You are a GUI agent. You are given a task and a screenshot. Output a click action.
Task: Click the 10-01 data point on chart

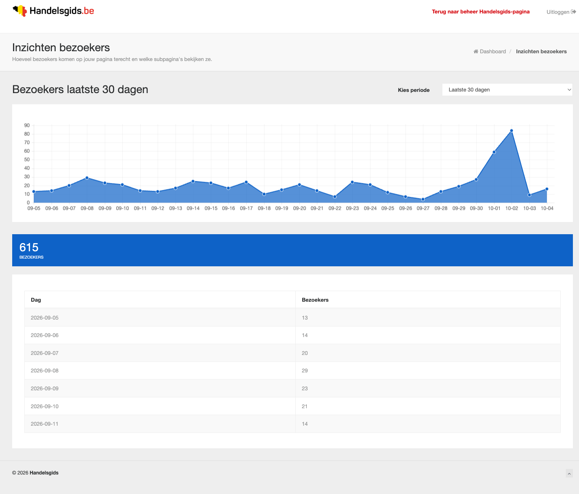pyautogui.click(x=494, y=152)
